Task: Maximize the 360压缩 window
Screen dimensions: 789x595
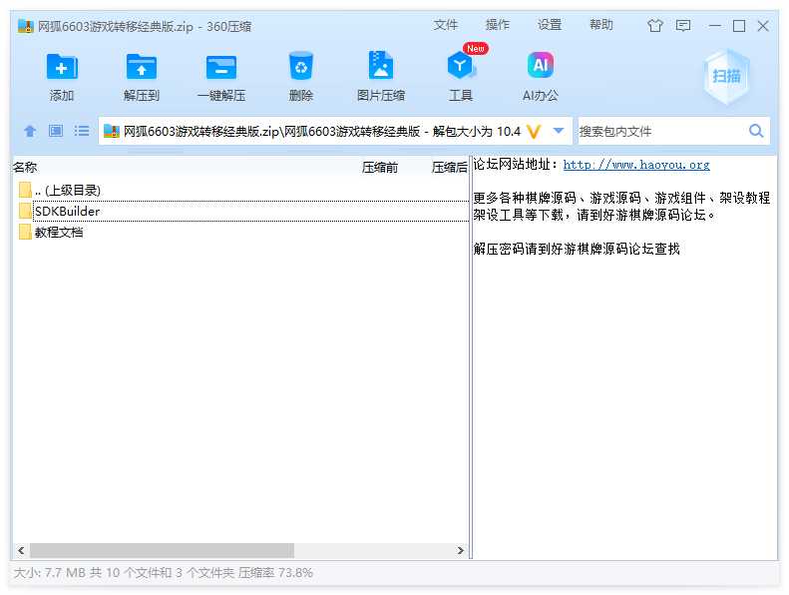Action: [x=739, y=26]
